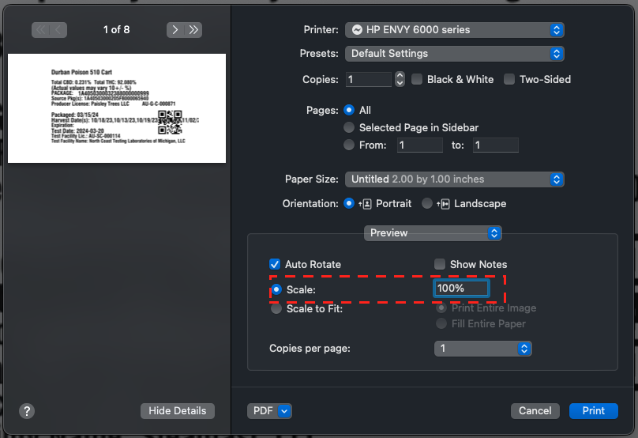Select All pages radio button
The image size is (638, 438).
[x=349, y=110]
